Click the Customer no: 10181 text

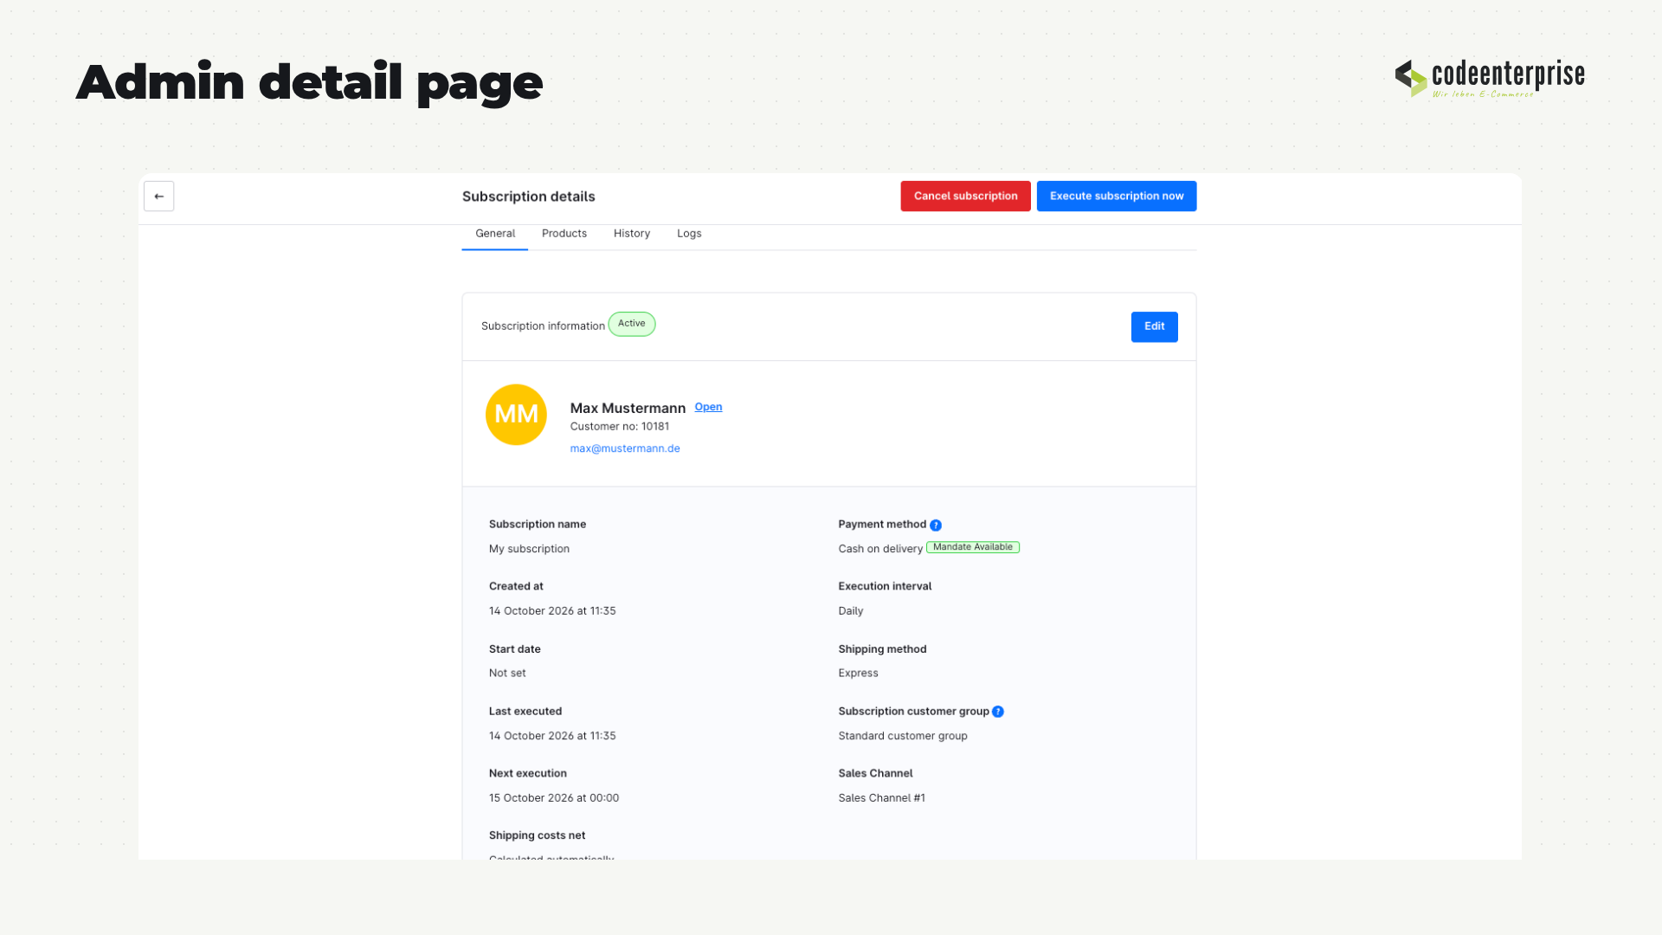coord(620,427)
